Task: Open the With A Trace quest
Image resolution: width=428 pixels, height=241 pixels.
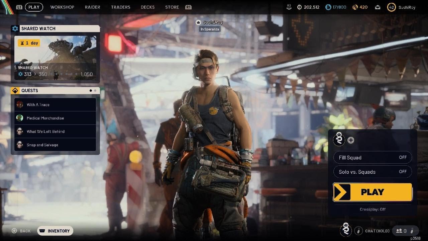Action: [55, 104]
